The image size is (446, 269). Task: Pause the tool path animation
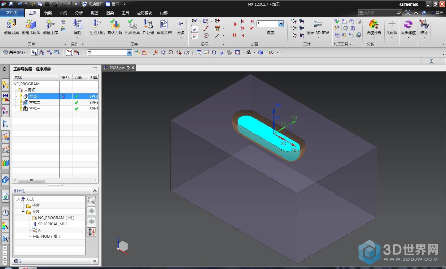234,35
